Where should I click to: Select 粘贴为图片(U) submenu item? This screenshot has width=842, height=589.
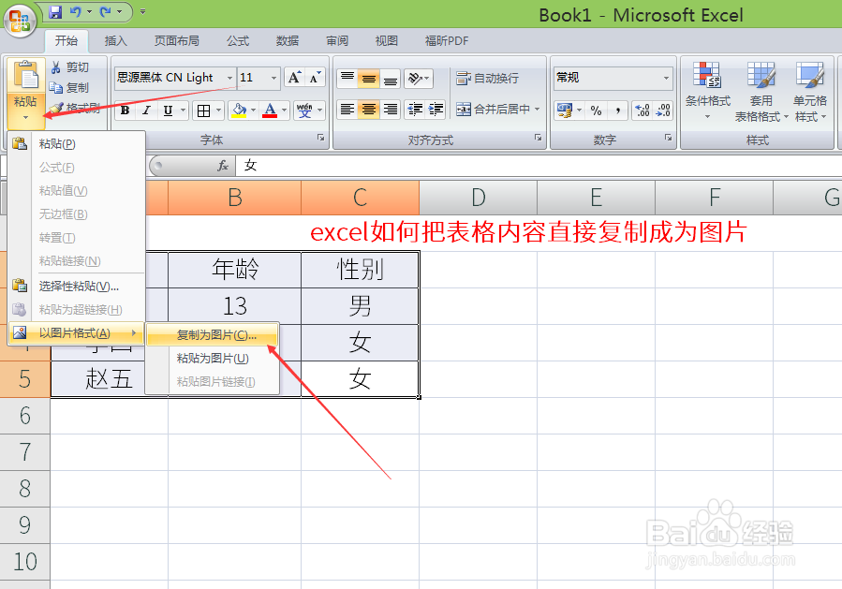[213, 358]
